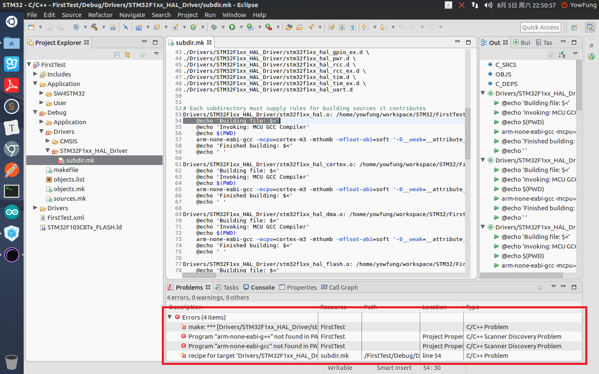Jump to the next annotation icon

pyautogui.click(x=365, y=27)
